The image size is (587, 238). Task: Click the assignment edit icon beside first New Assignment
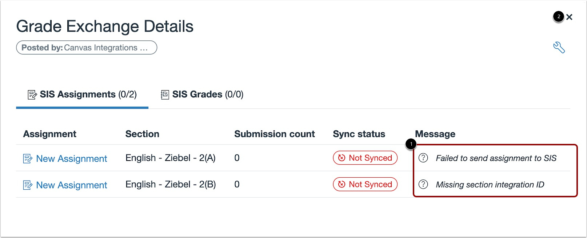click(27, 158)
